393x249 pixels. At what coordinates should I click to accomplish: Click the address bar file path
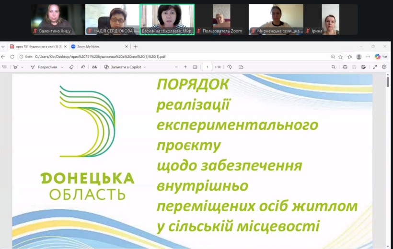[x=100, y=57]
